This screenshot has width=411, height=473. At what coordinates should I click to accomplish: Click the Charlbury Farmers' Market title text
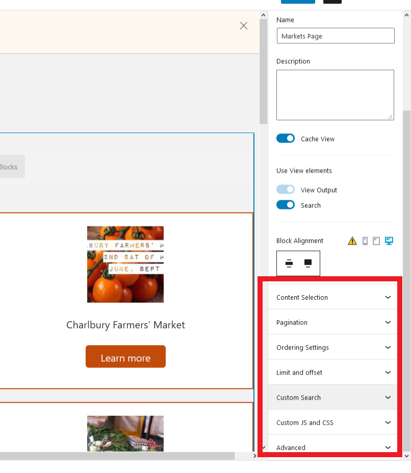pos(125,325)
